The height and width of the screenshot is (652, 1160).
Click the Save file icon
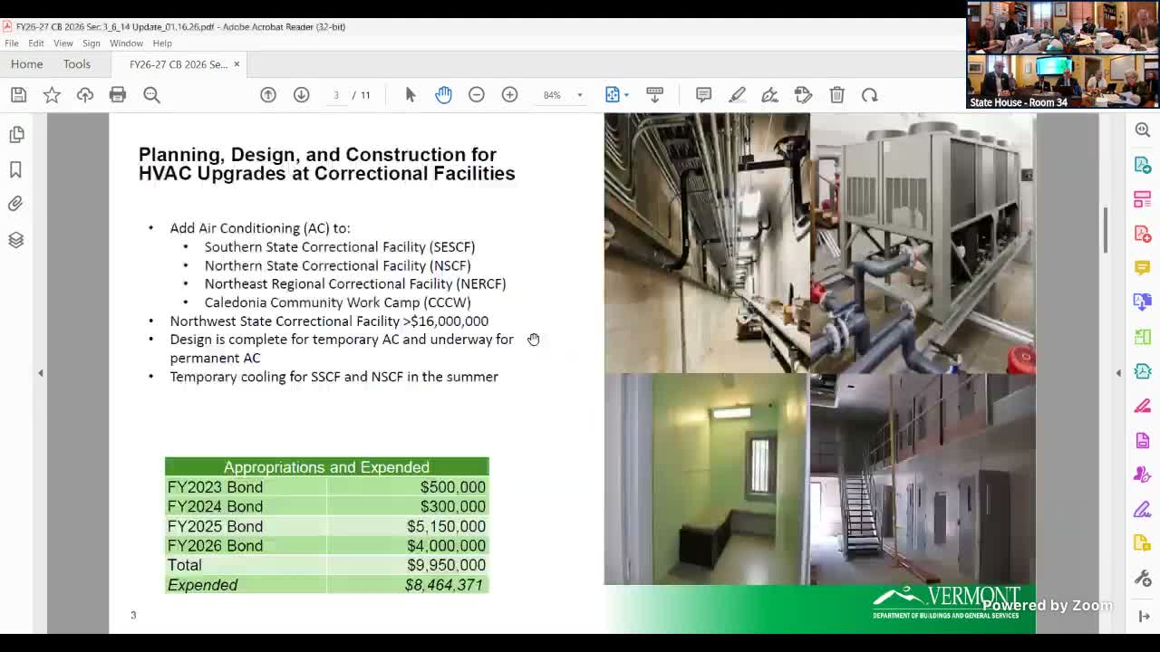click(x=18, y=95)
